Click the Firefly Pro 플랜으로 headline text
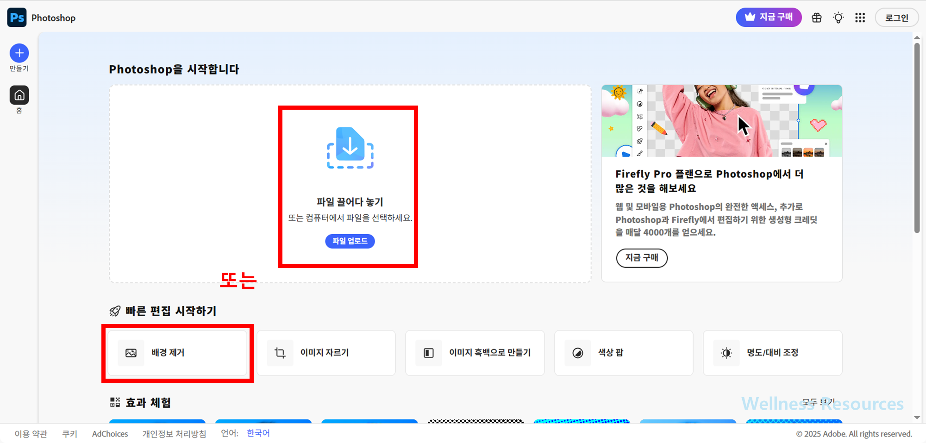926x443 pixels. point(709,181)
